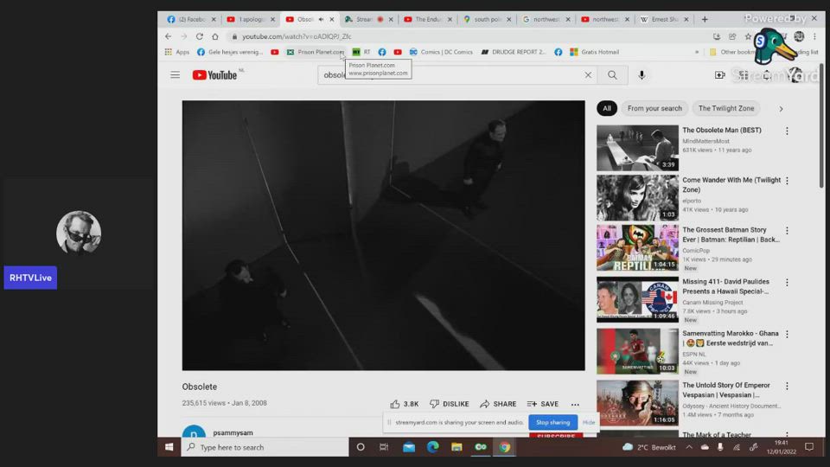Start voice search with the microphone icon
830x467 pixels.
(642, 75)
